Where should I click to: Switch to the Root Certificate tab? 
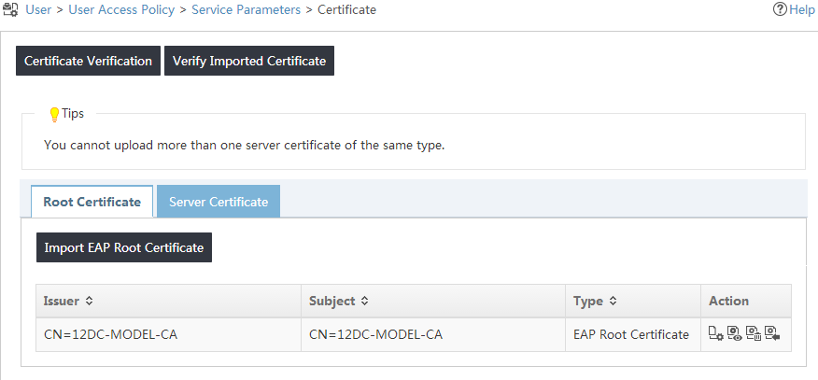coord(92,202)
